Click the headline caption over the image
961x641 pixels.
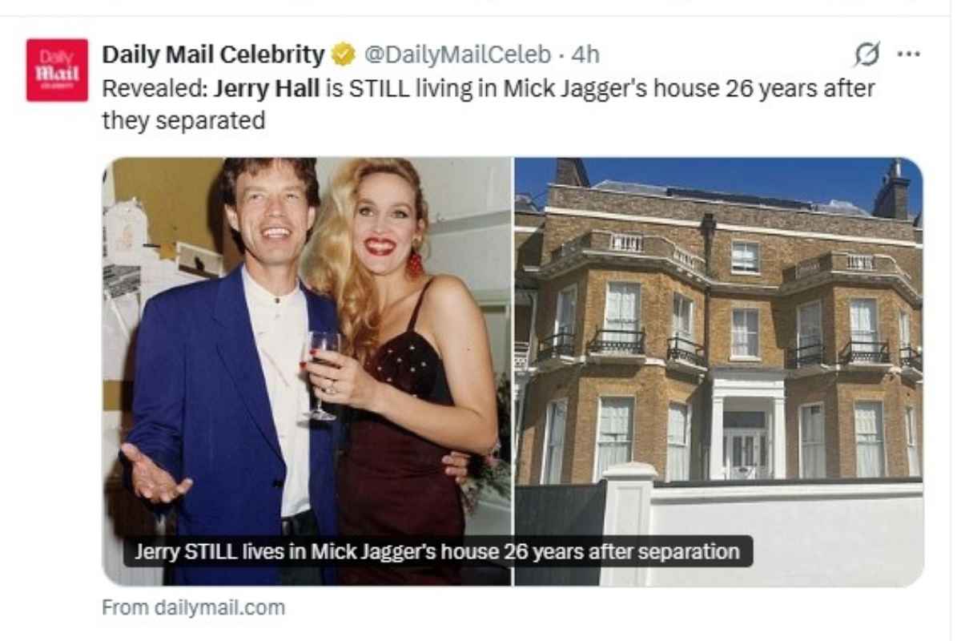point(437,552)
